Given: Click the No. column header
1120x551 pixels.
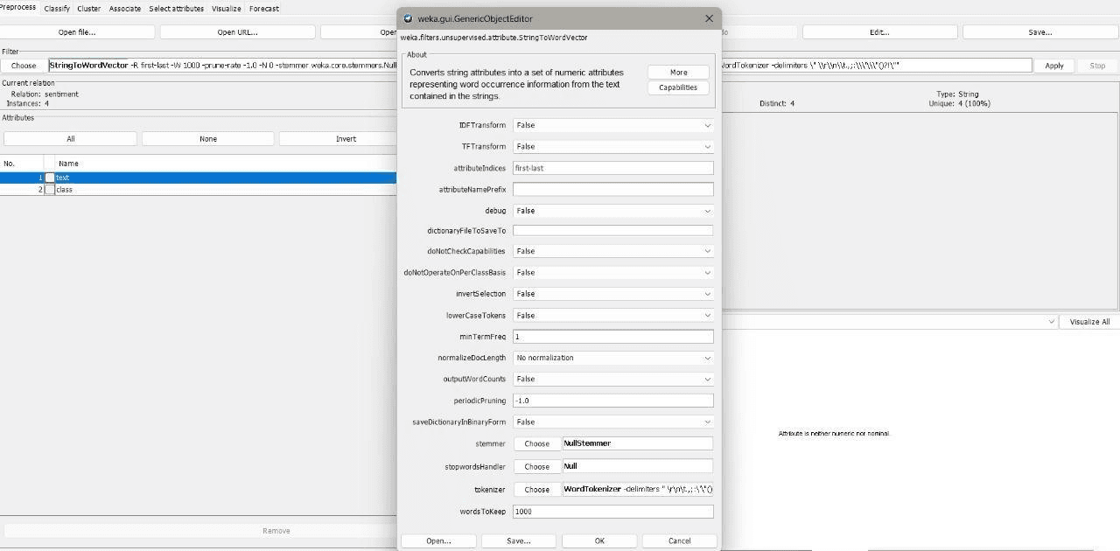Looking at the screenshot, I should point(22,164).
